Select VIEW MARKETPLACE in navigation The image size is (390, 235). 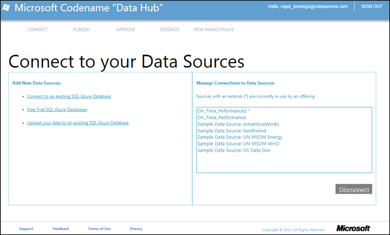click(x=213, y=29)
